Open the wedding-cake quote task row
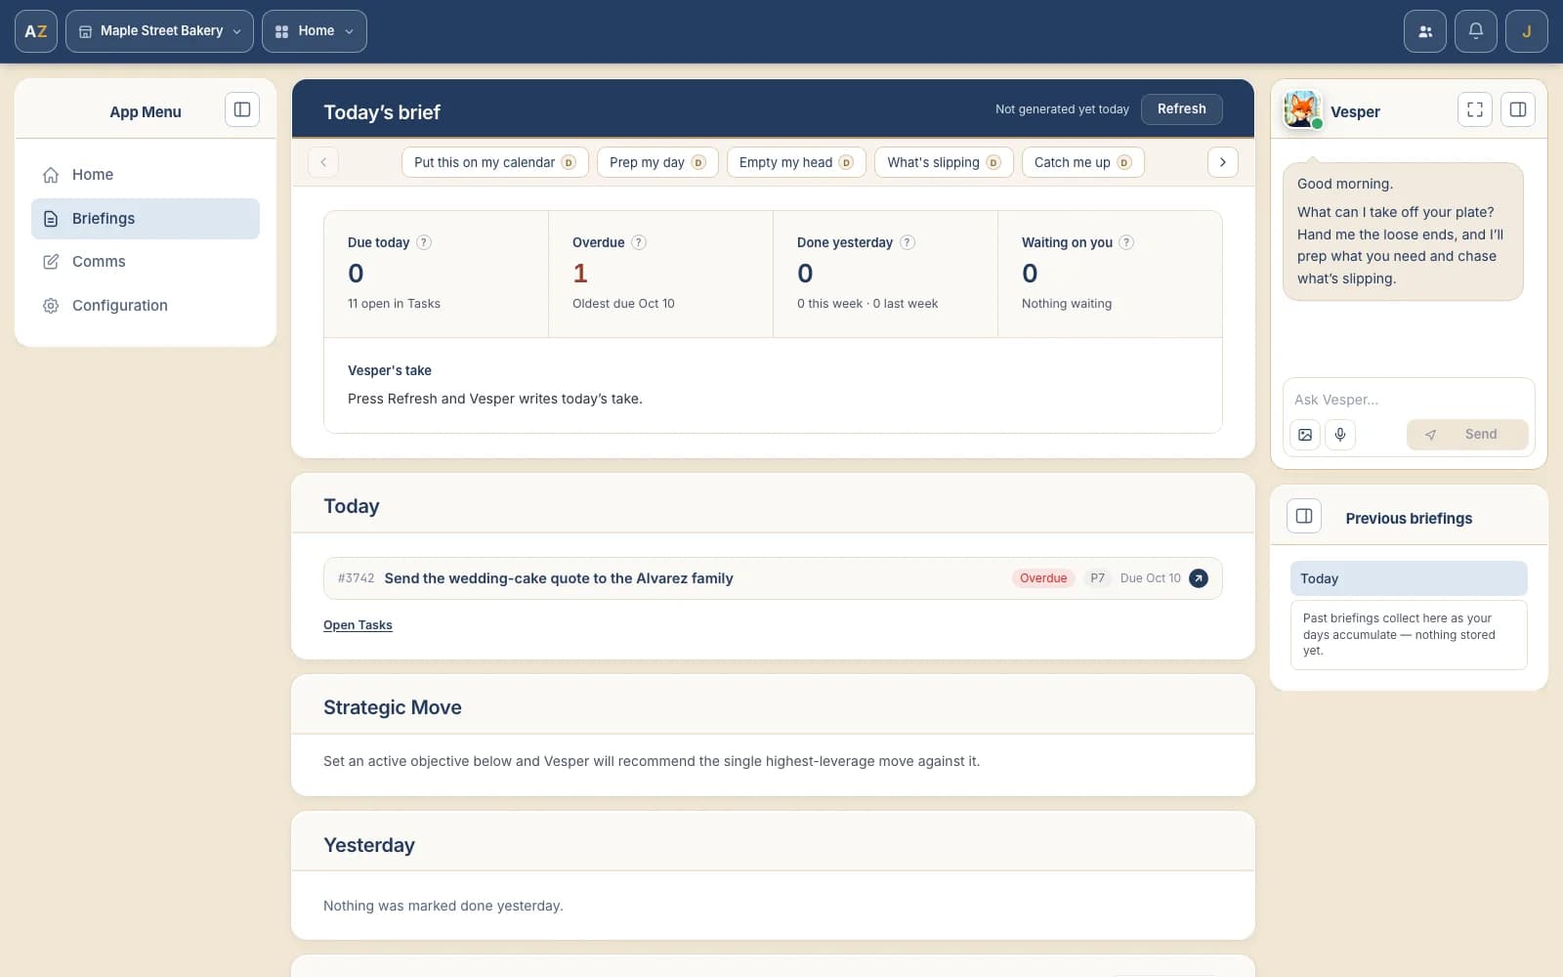Screen dimensions: 1563x977 773,578
